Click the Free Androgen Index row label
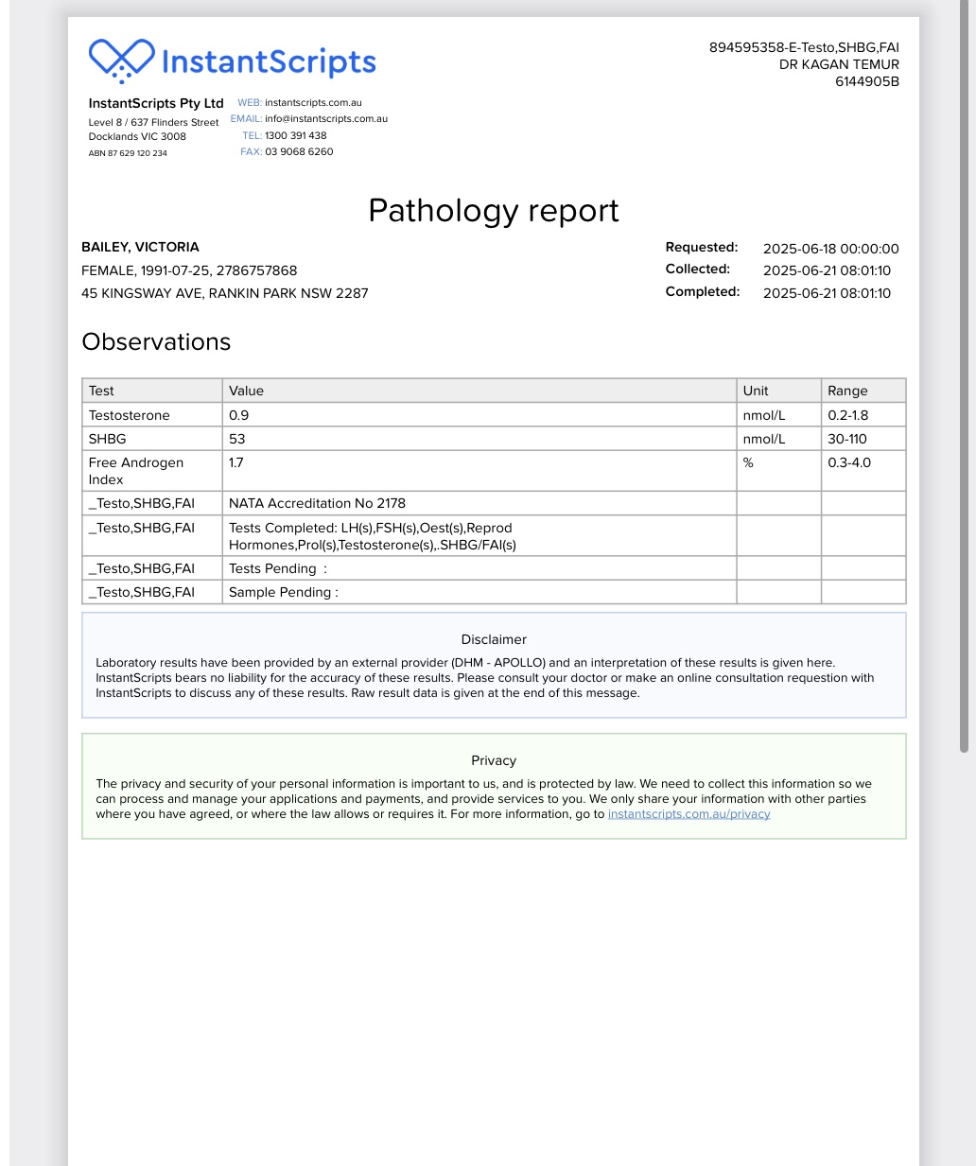This screenshot has width=976, height=1166. [x=135, y=471]
